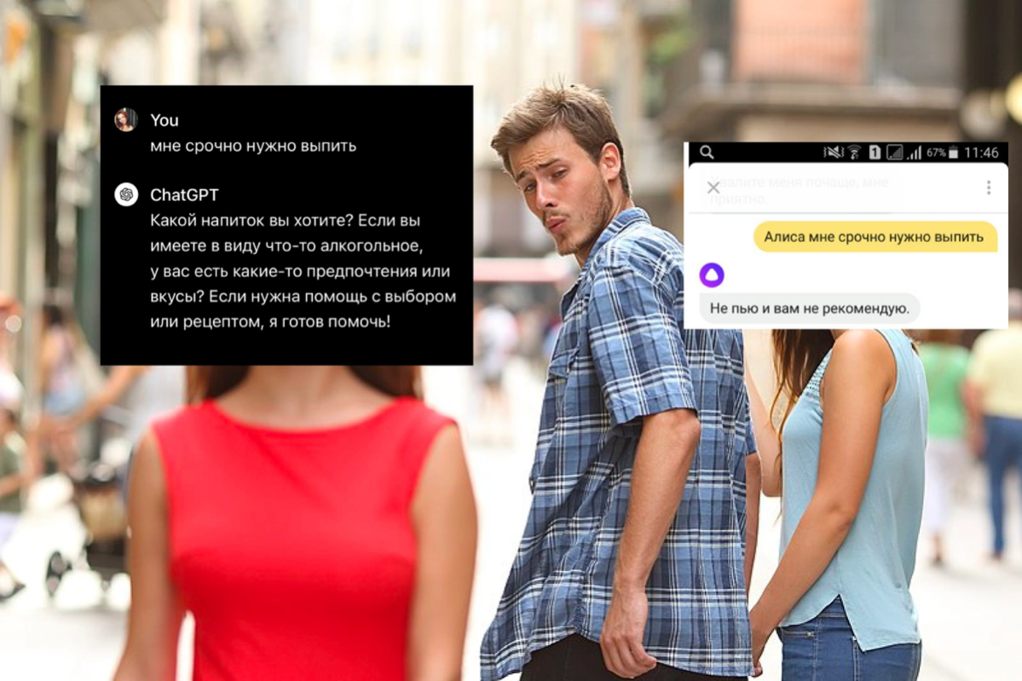Viewport: 1022px width, 681px height.
Task: Click the 11:46 clock in status bar
Action: (x=981, y=153)
